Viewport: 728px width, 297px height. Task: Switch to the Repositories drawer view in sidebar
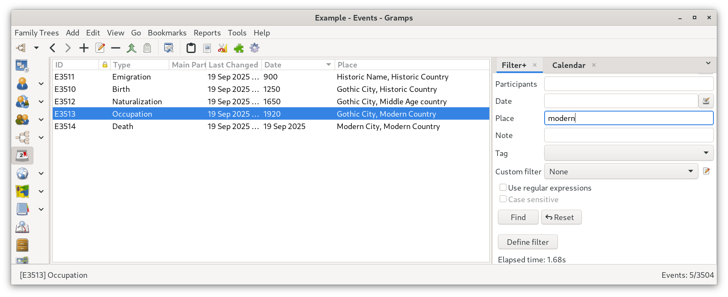(22, 245)
